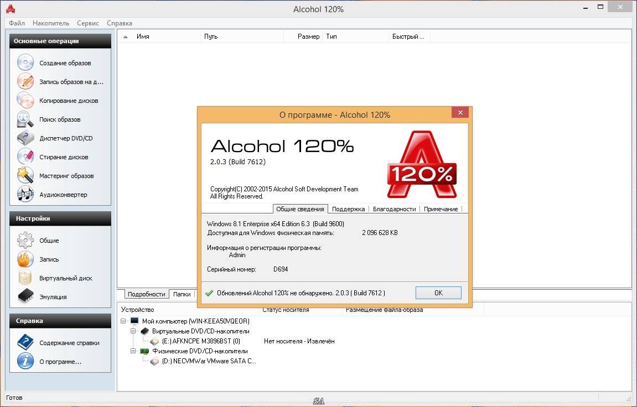This screenshot has height=407, width=637.
Task: Select (E:) AFKNCPE M3896BST (0) drive
Action: point(201,341)
